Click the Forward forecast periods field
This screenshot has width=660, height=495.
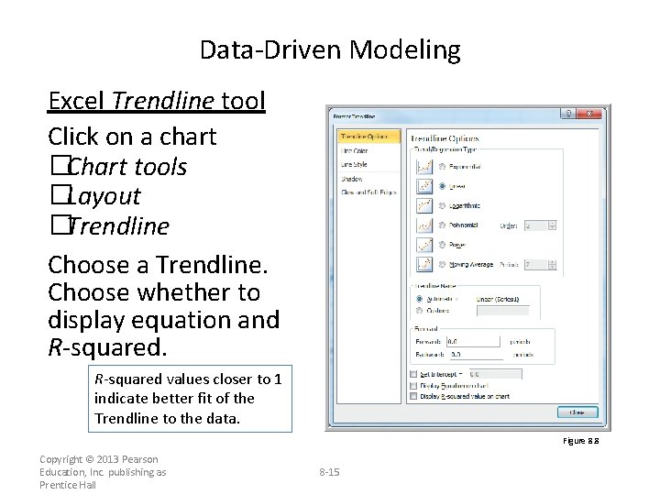tap(473, 341)
